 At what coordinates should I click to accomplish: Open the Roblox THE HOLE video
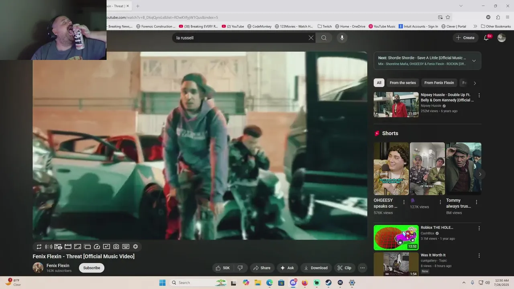pos(396,238)
